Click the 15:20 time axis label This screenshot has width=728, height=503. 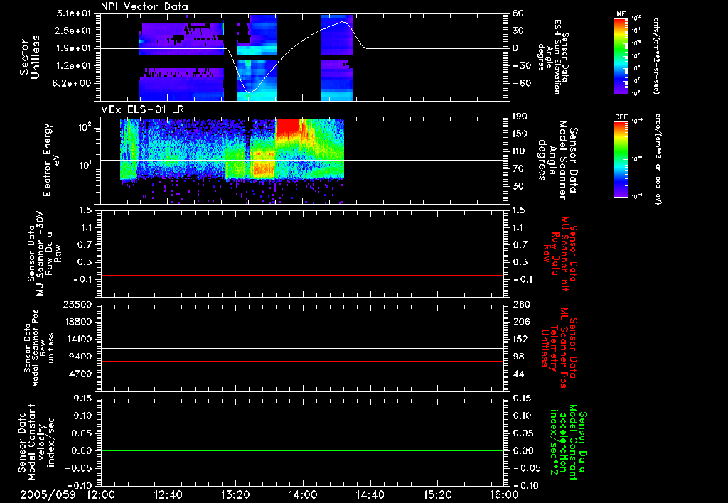pos(437,494)
